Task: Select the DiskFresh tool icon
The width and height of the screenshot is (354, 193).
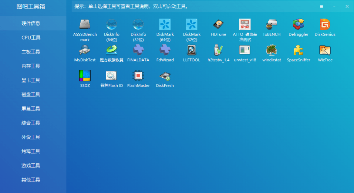Action: [x=165, y=76]
